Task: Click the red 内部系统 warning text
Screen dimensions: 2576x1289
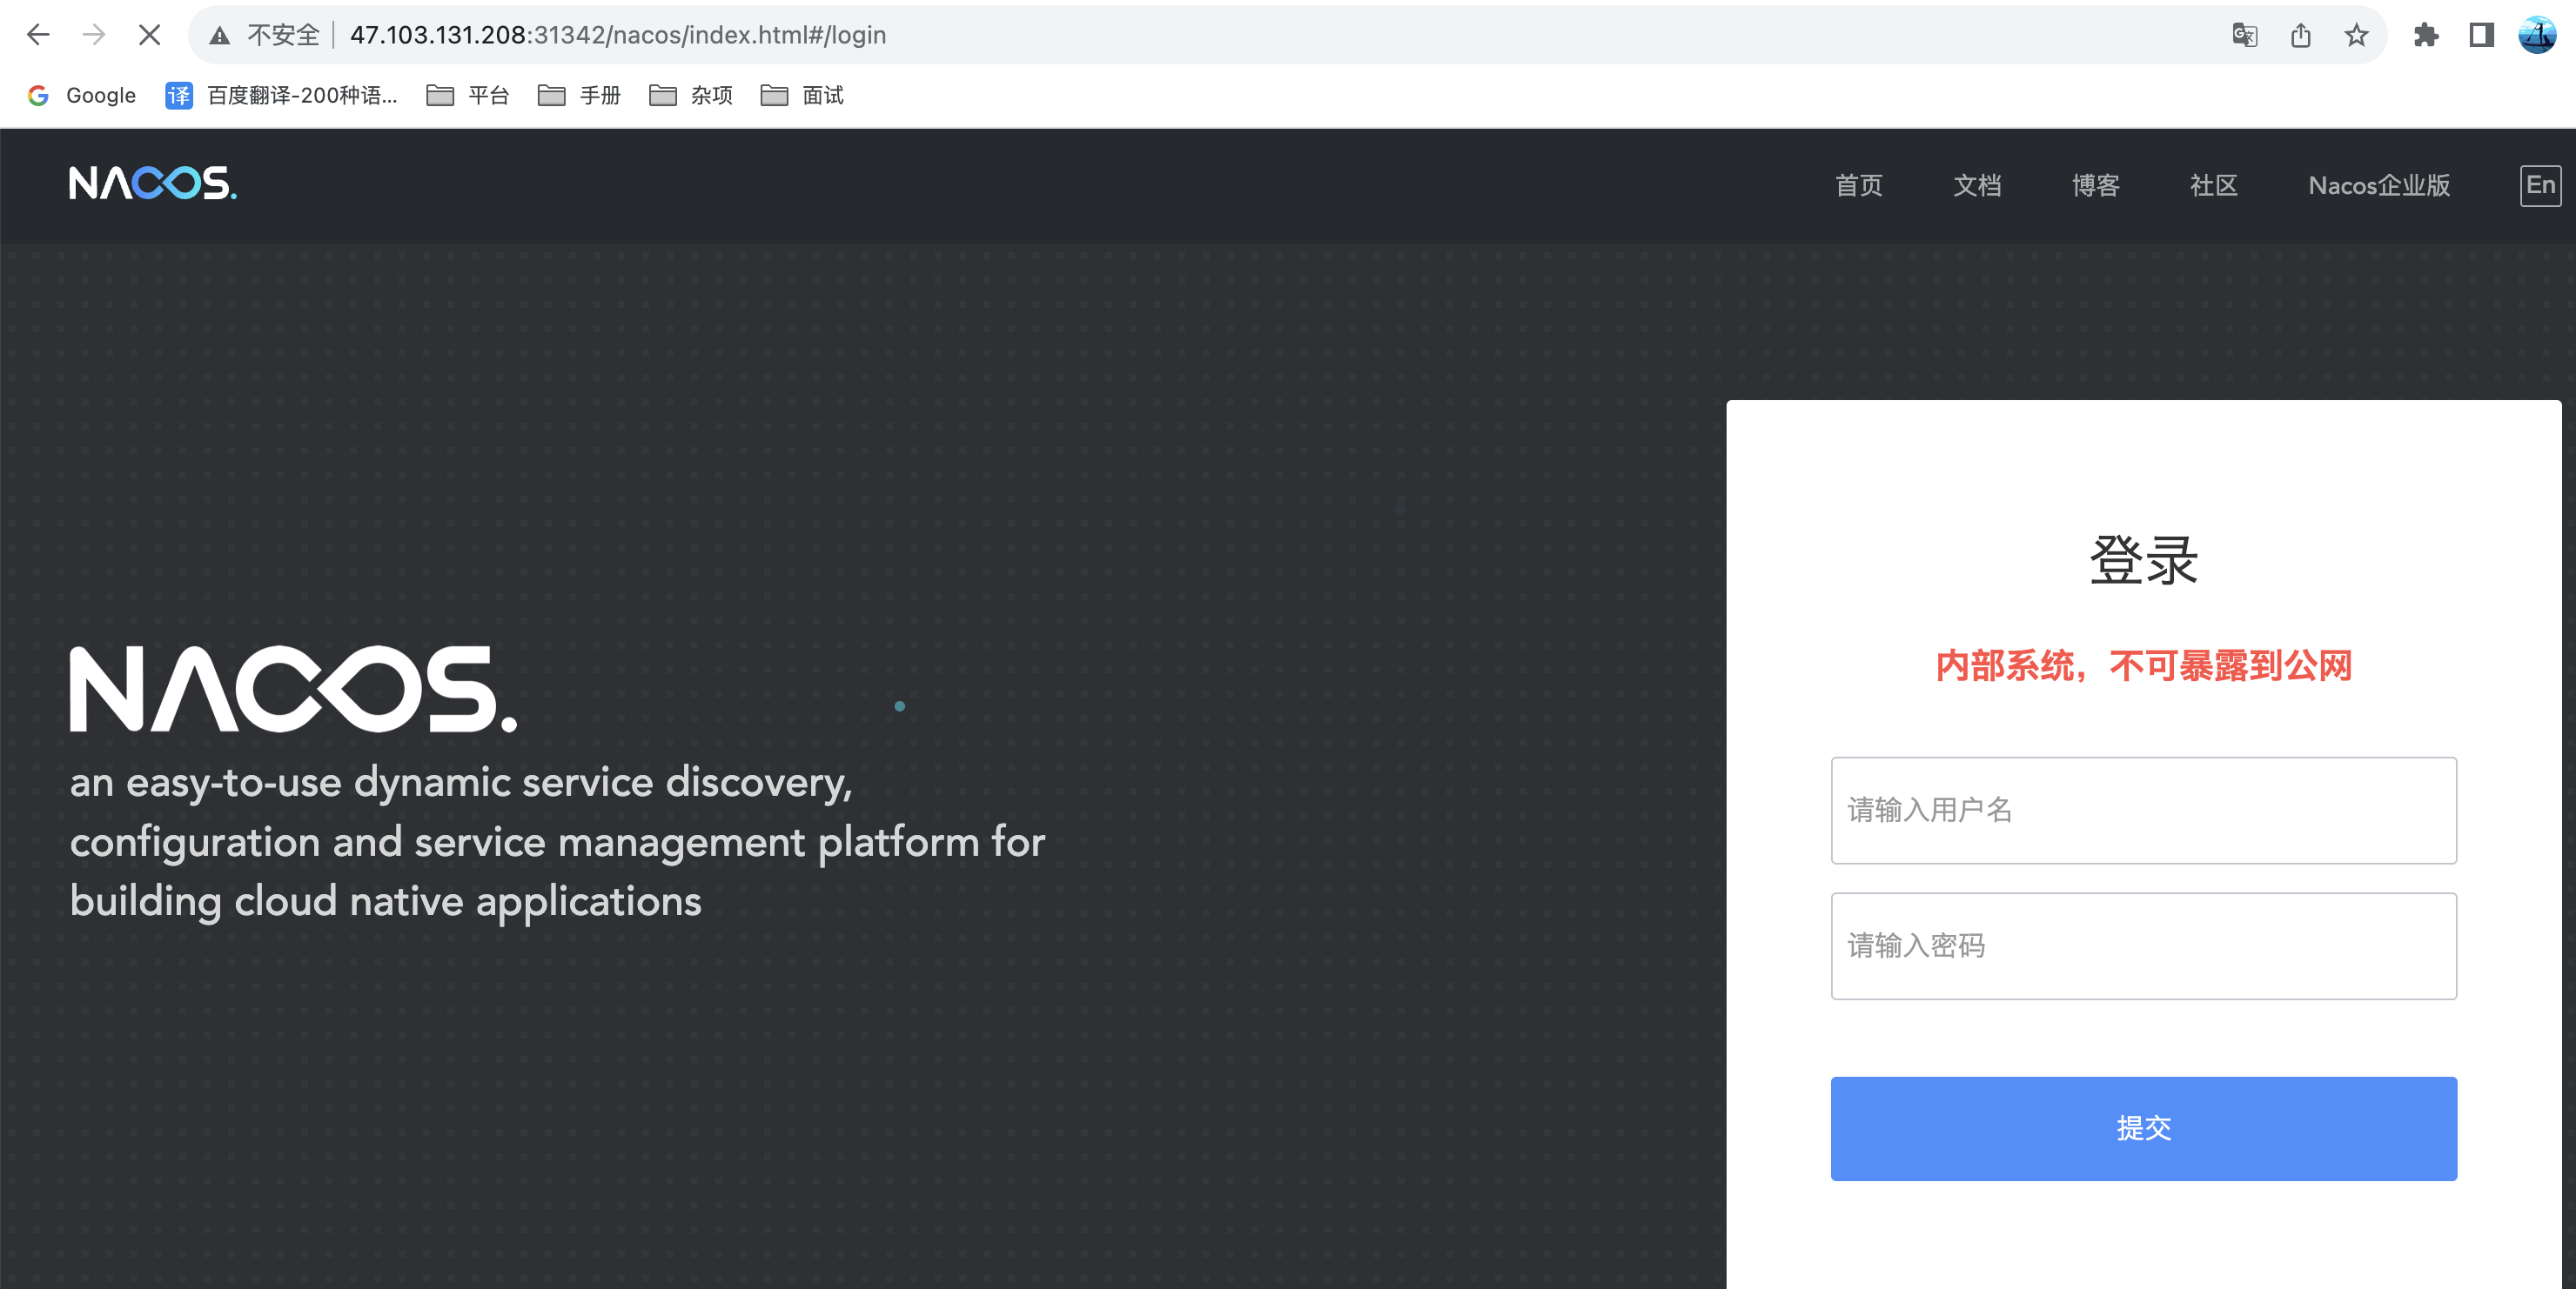Action: (x=2143, y=665)
